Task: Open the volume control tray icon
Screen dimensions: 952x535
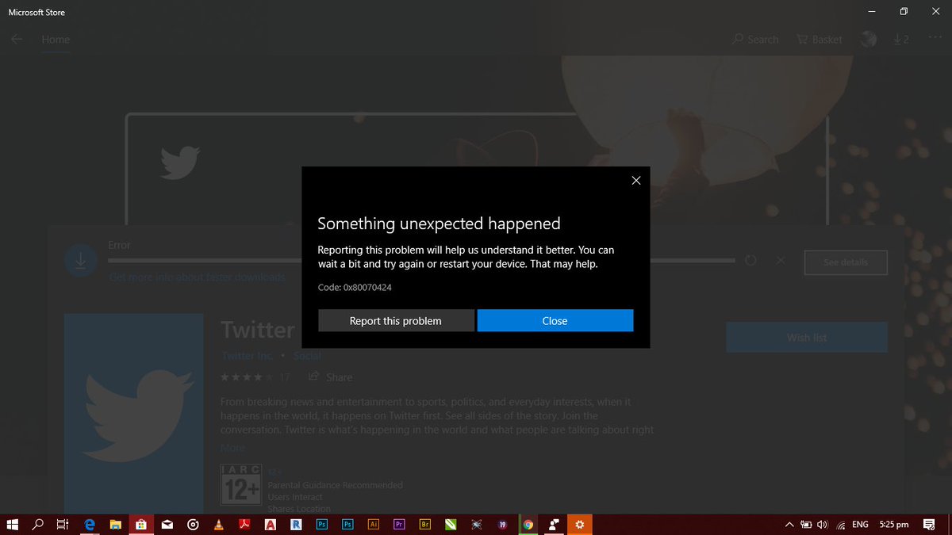Action: (x=822, y=524)
